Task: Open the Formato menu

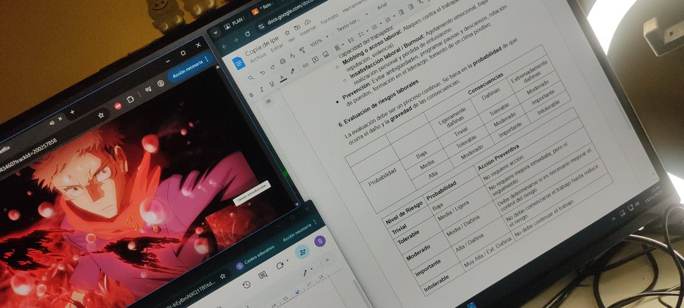Action: tap(329, 19)
